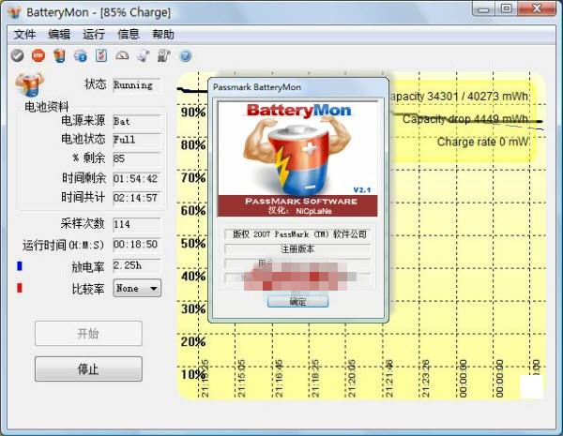Click the 21:15:05 time label on chart
Viewport: 563px width, 436px height.
[242, 378]
